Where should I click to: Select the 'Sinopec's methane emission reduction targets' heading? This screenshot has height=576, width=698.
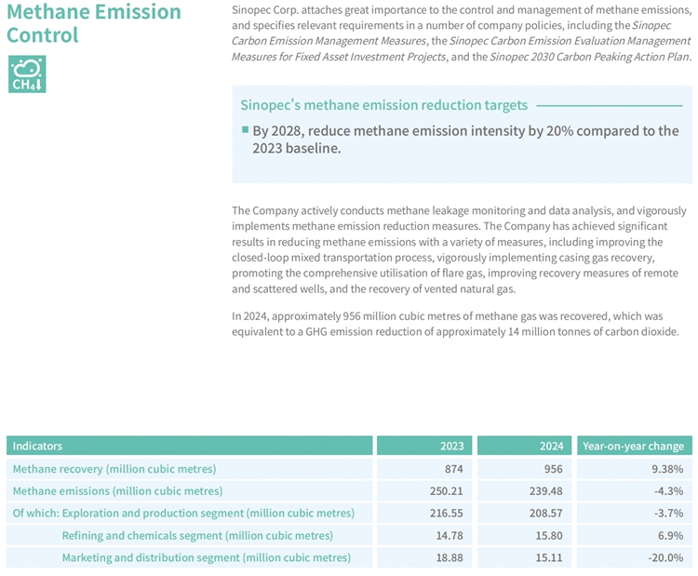(383, 105)
